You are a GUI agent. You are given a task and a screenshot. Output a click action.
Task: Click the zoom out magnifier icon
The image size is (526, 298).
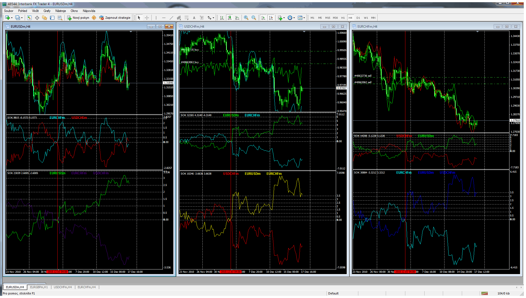pyautogui.click(x=254, y=18)
